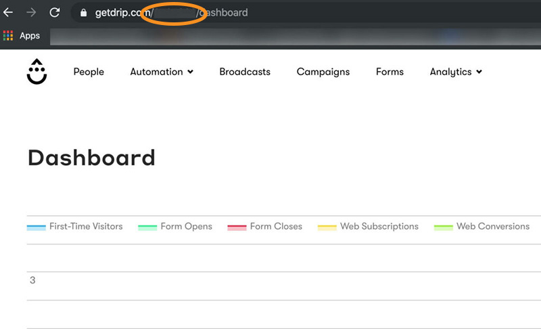Viewport: 541px width, 329px height.
Task: Click the yellow Web Subscriptions swatch
Action: (327, 227)
